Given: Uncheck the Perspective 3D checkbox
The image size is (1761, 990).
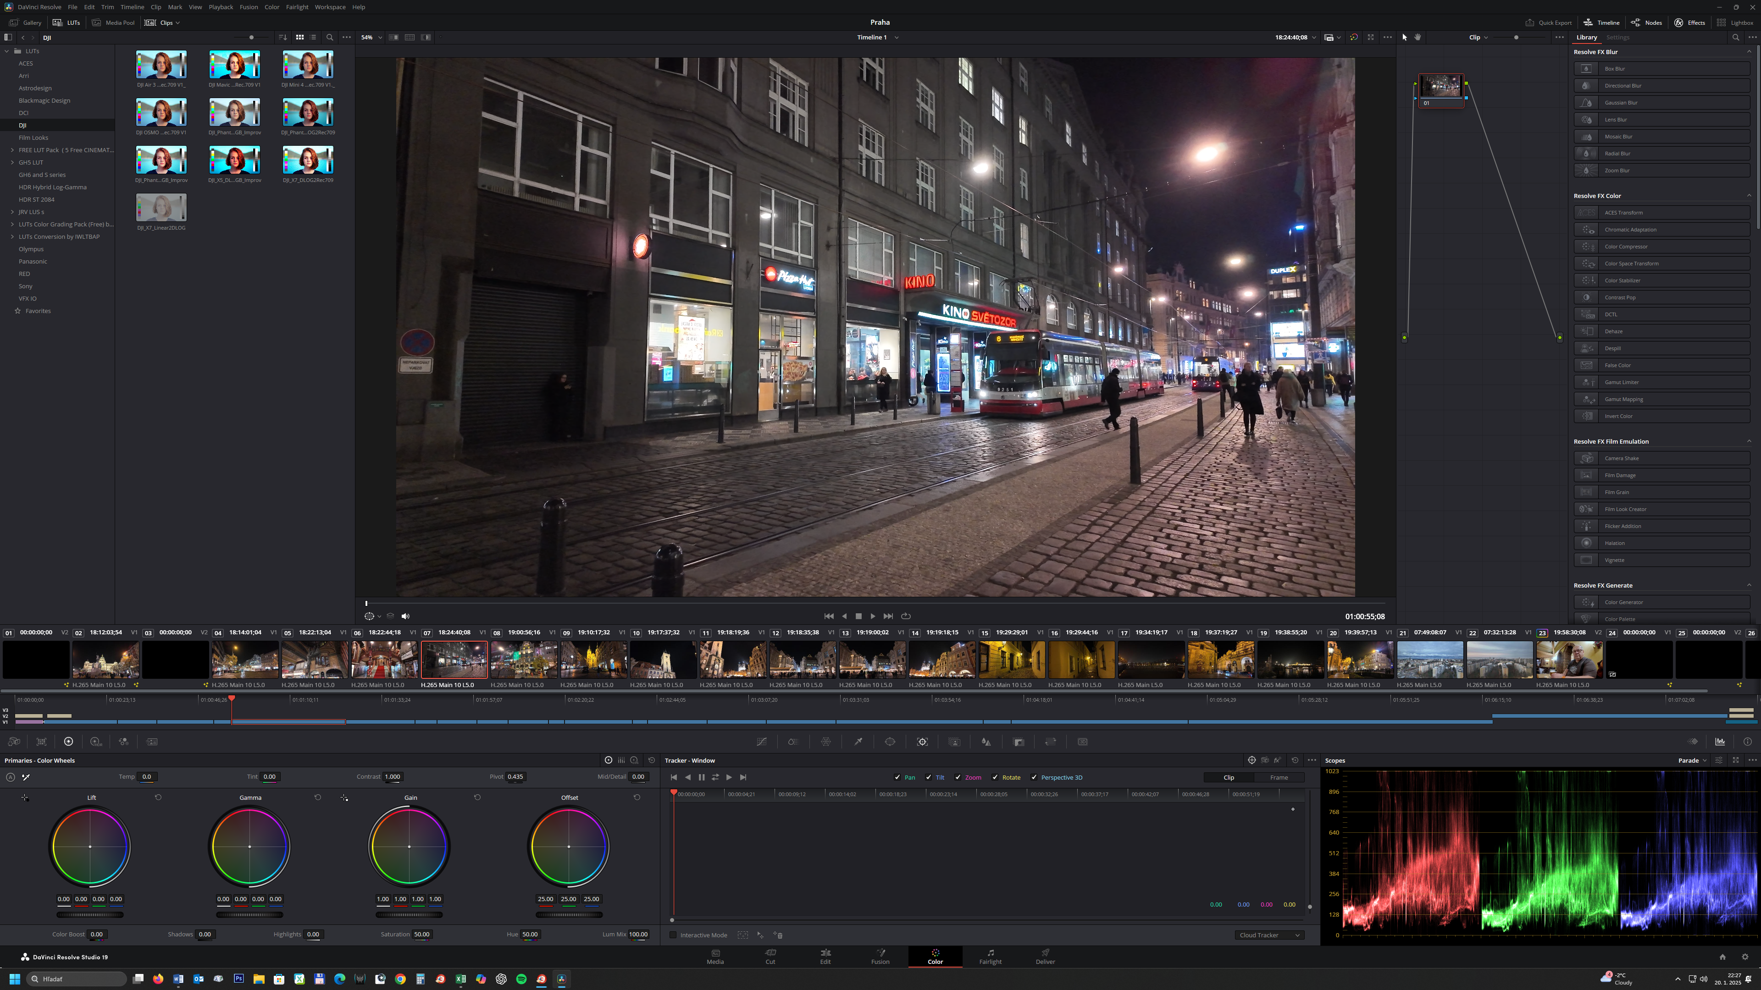Looking at the screenshot, I should [1034, 777].
